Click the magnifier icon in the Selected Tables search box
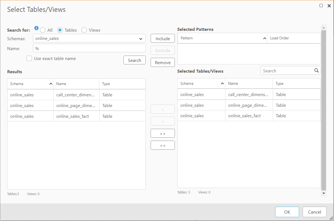 click(316, 70)
